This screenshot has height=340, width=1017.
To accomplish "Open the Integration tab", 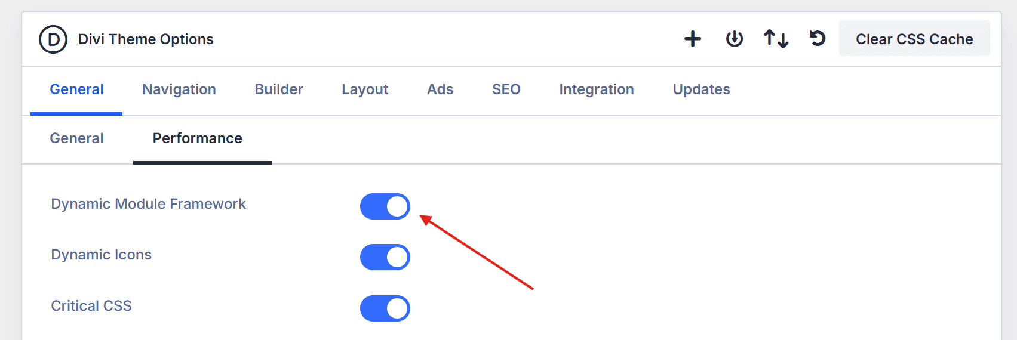I will tap(597, 89).
